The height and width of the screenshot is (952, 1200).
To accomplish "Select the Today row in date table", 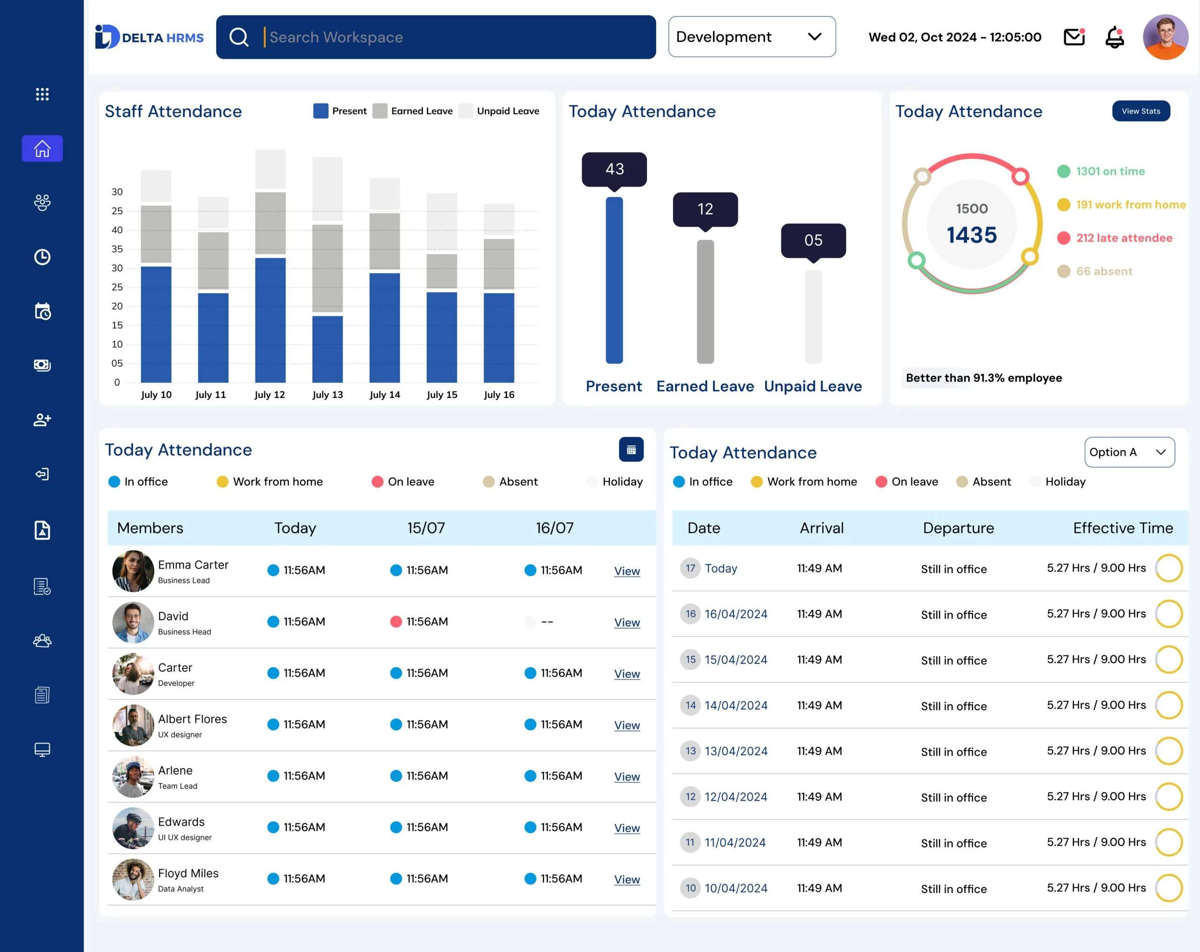I will (930, 568).
